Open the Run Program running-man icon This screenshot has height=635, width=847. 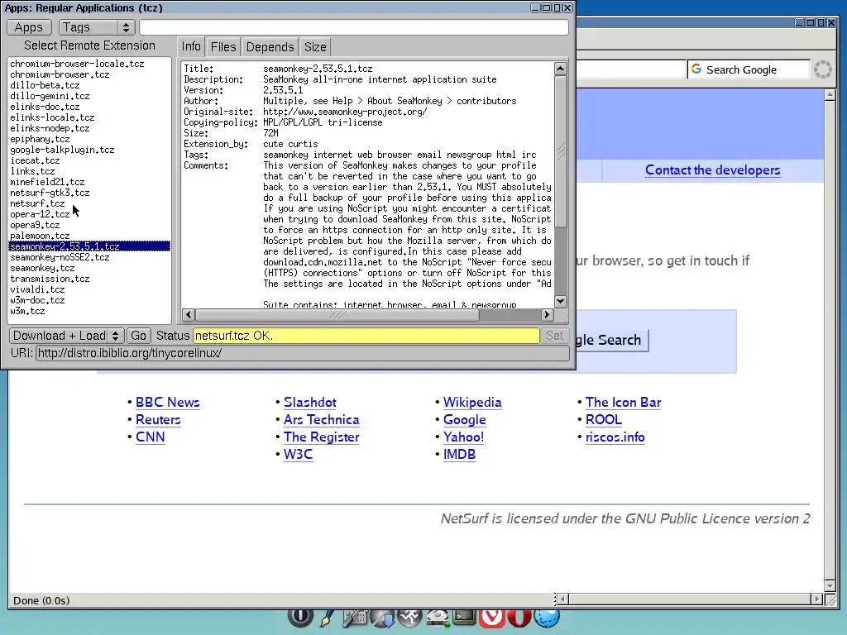[x=409, y=617]
